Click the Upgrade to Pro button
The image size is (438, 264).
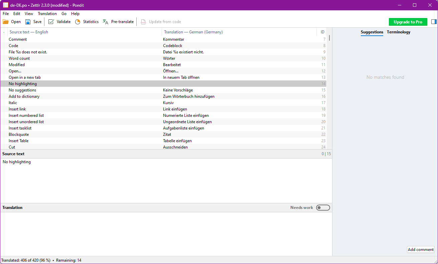pyautogui.click(x=408, y=22)
